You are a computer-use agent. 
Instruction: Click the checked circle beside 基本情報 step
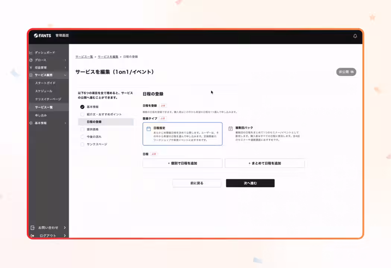pos(82,107)
